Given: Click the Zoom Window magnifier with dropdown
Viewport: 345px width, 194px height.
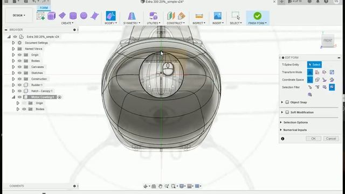Looking at the screenshot, I should pos(174,186).
